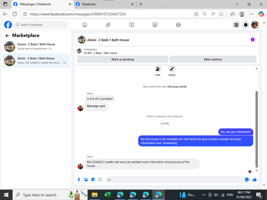
Task: Open File Explorer from taskbar
Action: click(95, 195)
